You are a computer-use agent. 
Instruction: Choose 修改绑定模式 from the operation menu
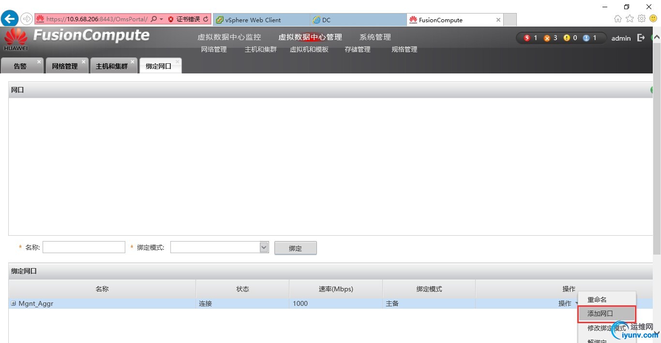[606, 328]
